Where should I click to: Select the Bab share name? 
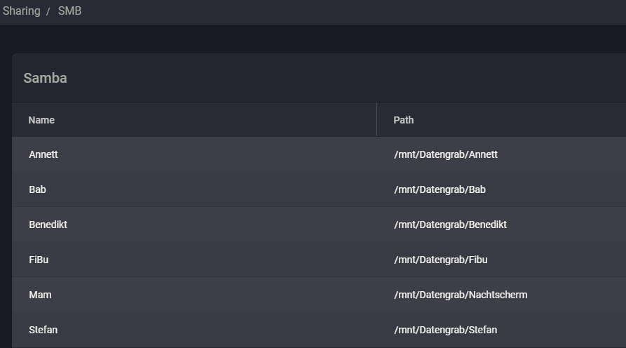pyautogui.click(x=38, y=189)
